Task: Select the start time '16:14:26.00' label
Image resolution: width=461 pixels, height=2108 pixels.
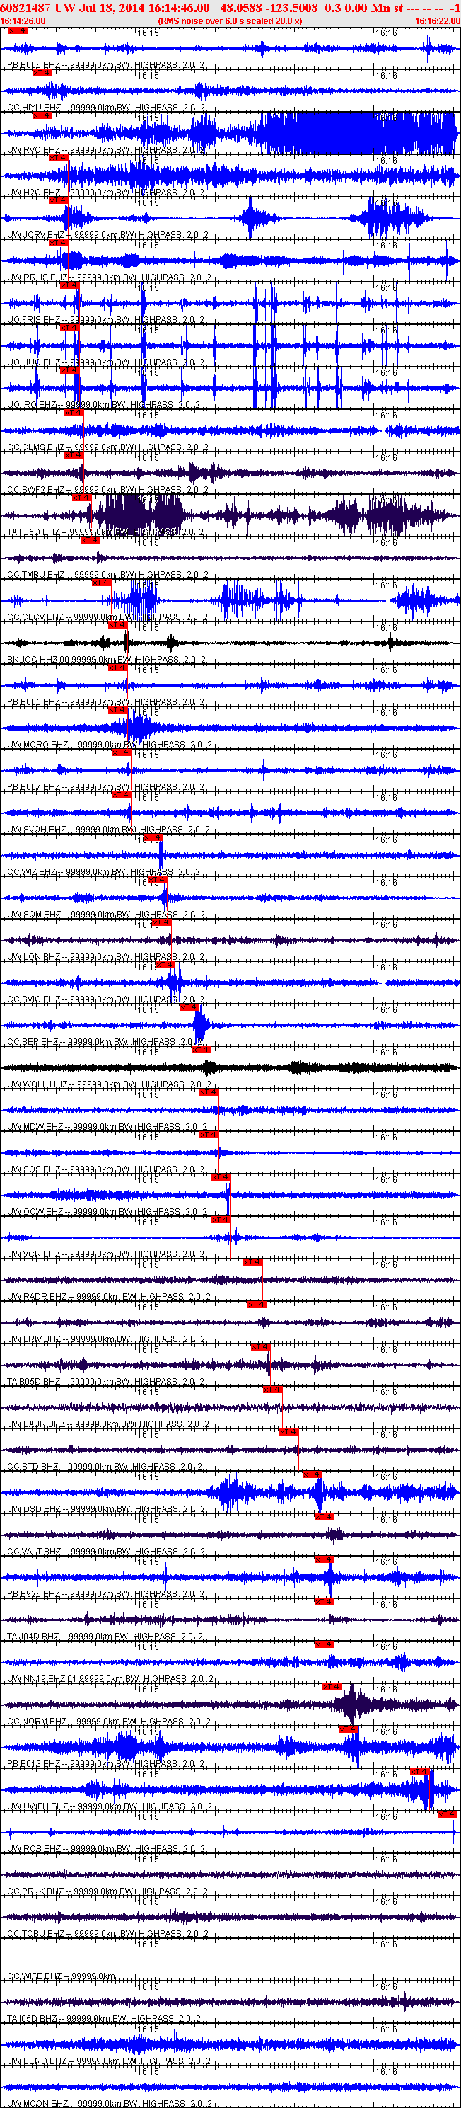Action: click(23, 21)
